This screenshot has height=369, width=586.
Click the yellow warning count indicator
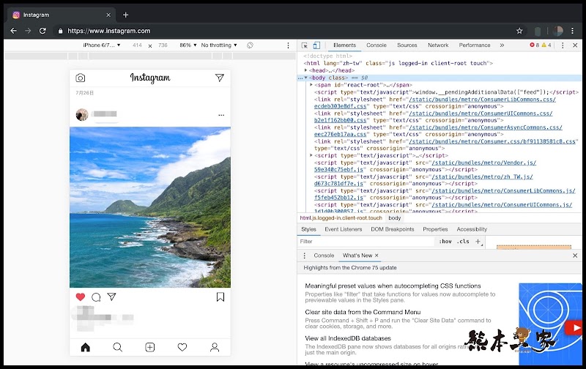(x=546, y=45)
